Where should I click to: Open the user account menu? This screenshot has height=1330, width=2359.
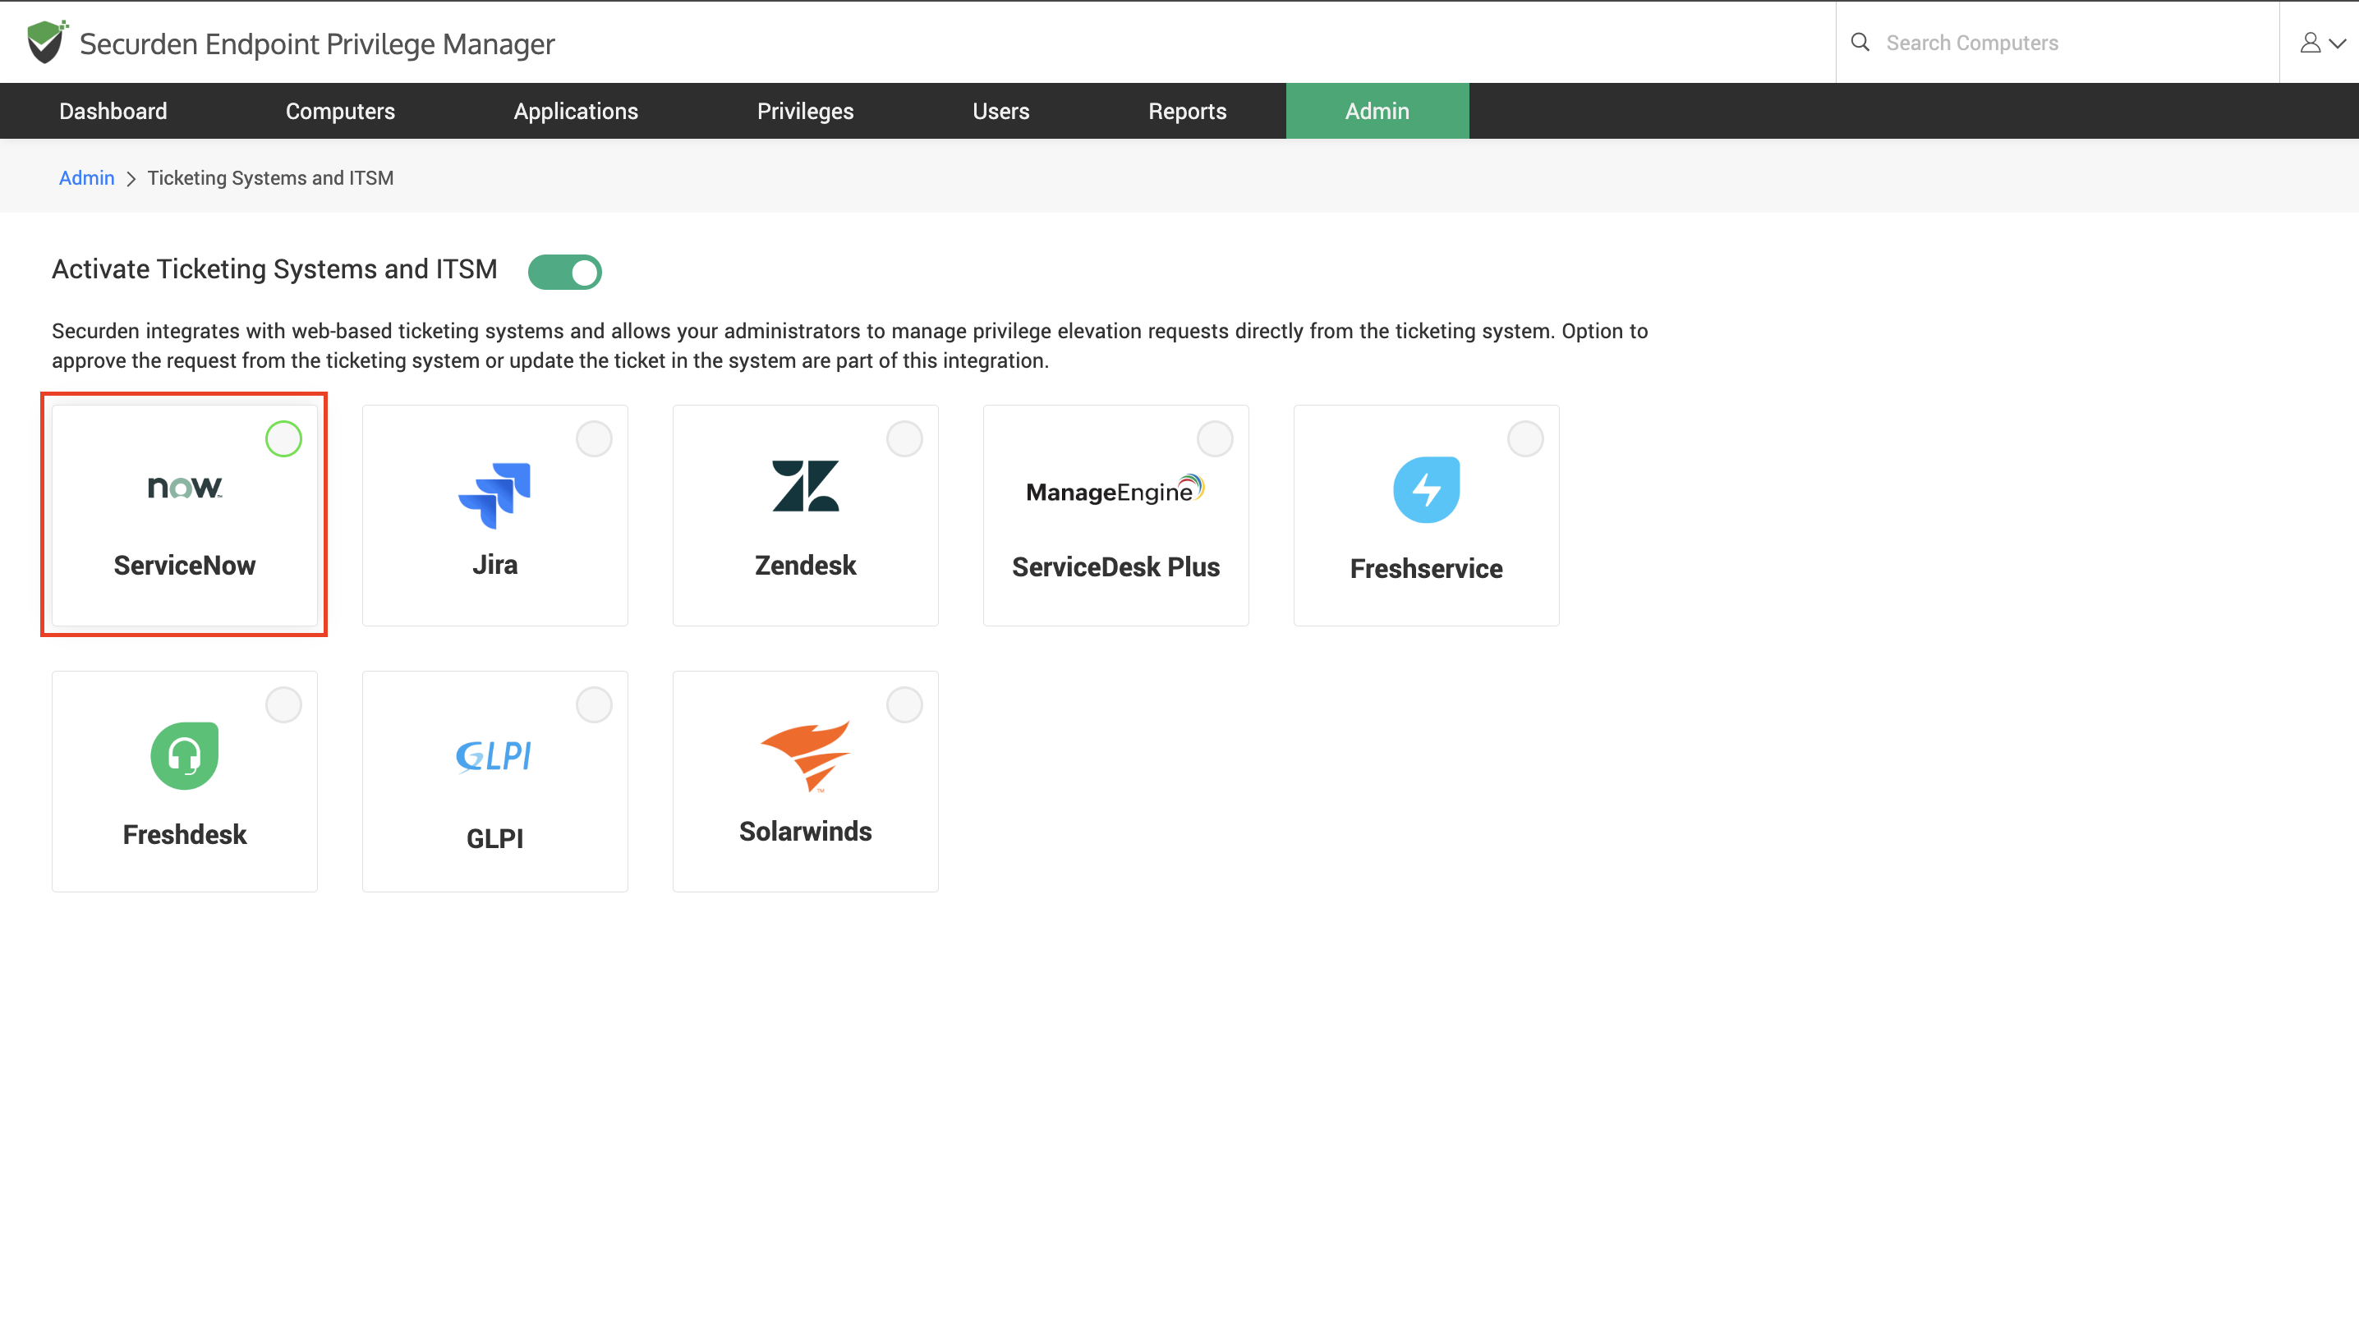coord(2322,43)
